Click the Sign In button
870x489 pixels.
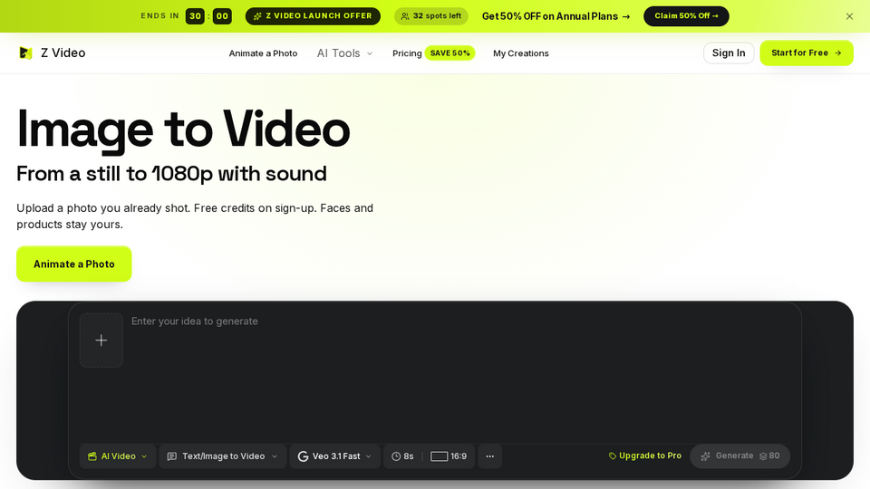click(729, 53)
